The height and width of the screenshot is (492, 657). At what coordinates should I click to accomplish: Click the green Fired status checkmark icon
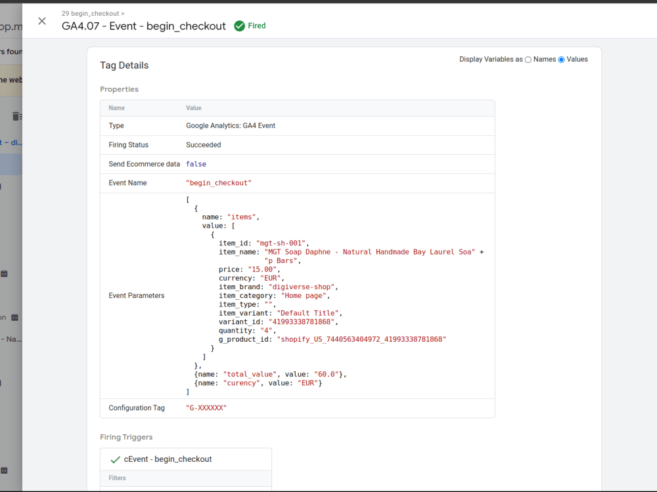click(239, 26)
